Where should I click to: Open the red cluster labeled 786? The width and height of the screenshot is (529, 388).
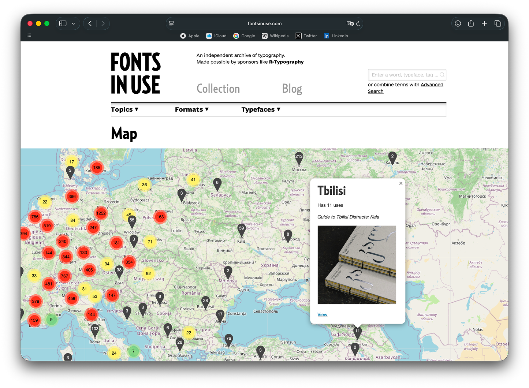35,217
